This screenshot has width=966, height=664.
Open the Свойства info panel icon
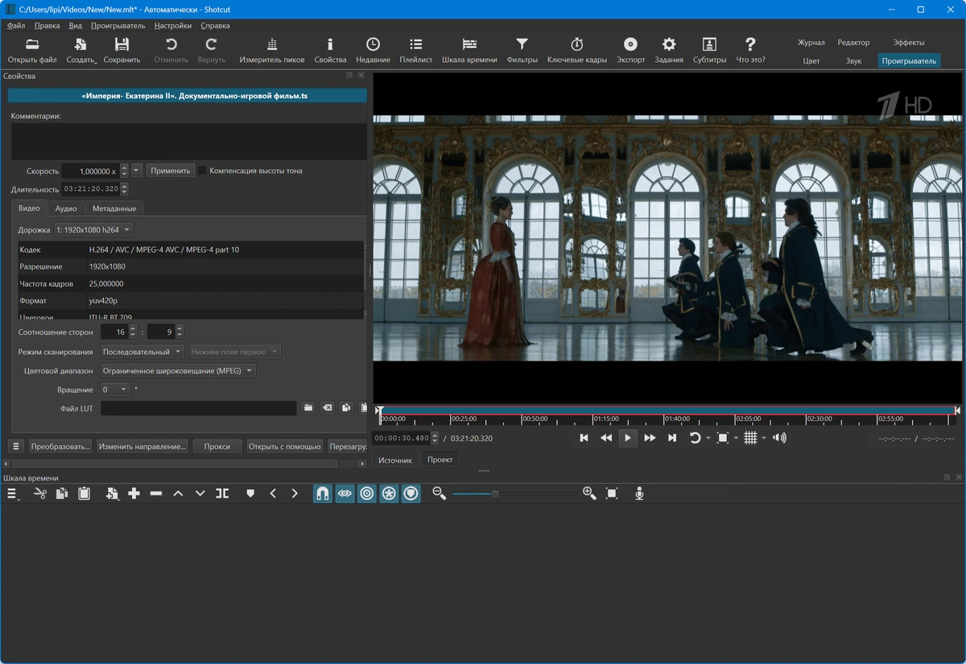pos(330,50)
